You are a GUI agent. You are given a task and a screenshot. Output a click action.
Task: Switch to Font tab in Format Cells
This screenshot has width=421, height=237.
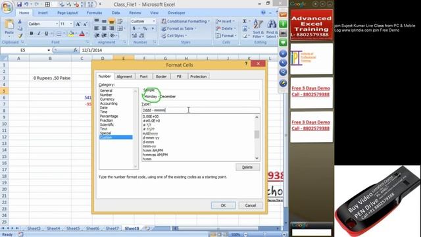coord(143,76)
